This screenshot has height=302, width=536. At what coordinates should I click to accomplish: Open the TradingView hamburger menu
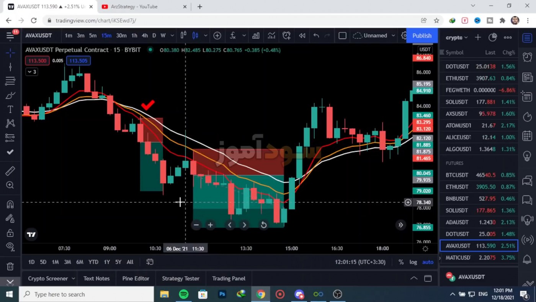[10, 36]
